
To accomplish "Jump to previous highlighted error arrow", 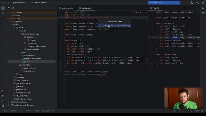I will point(143,12).
